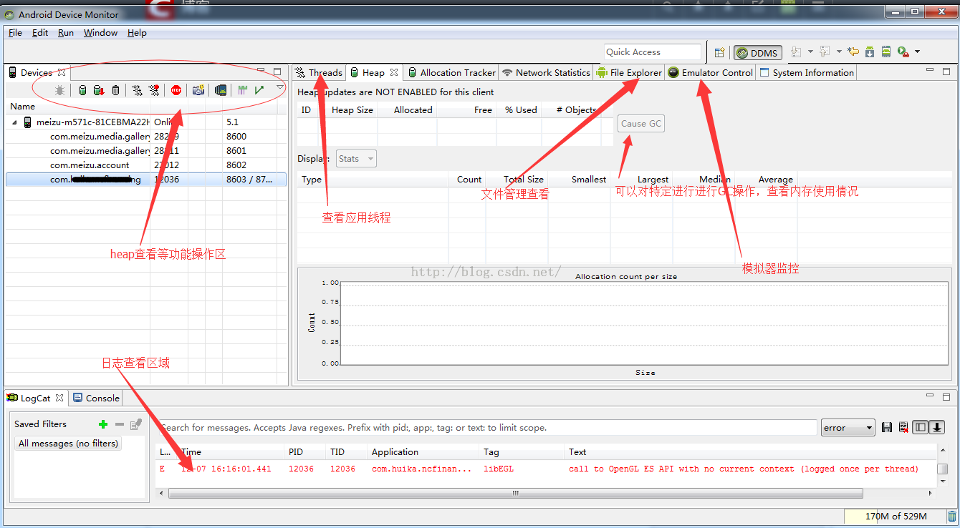Save the log using the floppy icon
960x528 pixels.
[887, 427]
